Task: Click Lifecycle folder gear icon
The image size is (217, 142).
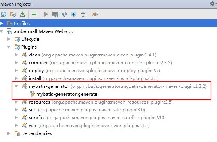Action: [x=17, y=39]
